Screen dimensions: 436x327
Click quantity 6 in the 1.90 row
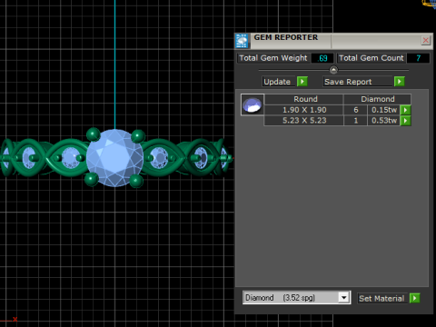pyautogui.click(x=356, y=110)
